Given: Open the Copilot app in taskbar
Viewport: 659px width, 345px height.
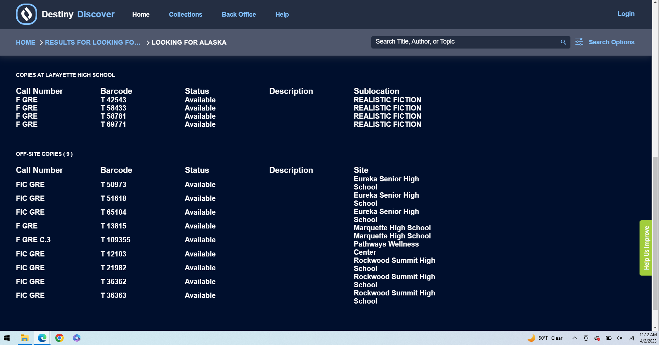Looking at the screenshot, I should 77,338.
